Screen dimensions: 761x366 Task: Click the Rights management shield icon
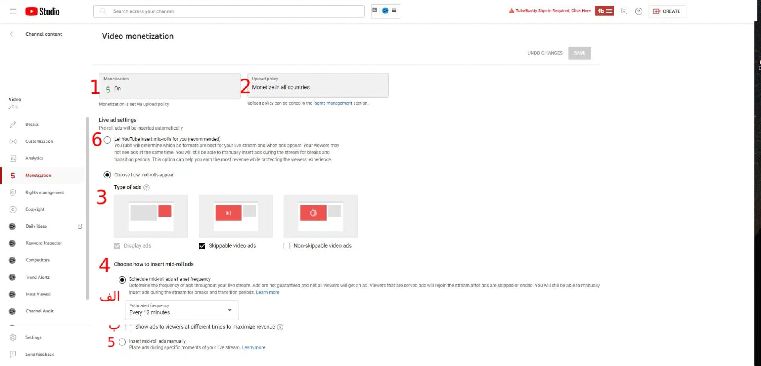pyautogui.click(x=13, y=192)
